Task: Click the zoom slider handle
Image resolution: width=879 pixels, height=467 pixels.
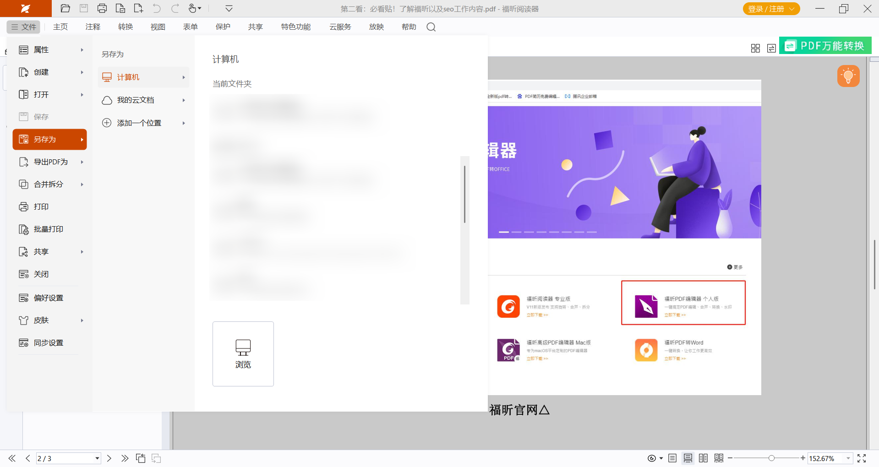Action: pos(771,458)
